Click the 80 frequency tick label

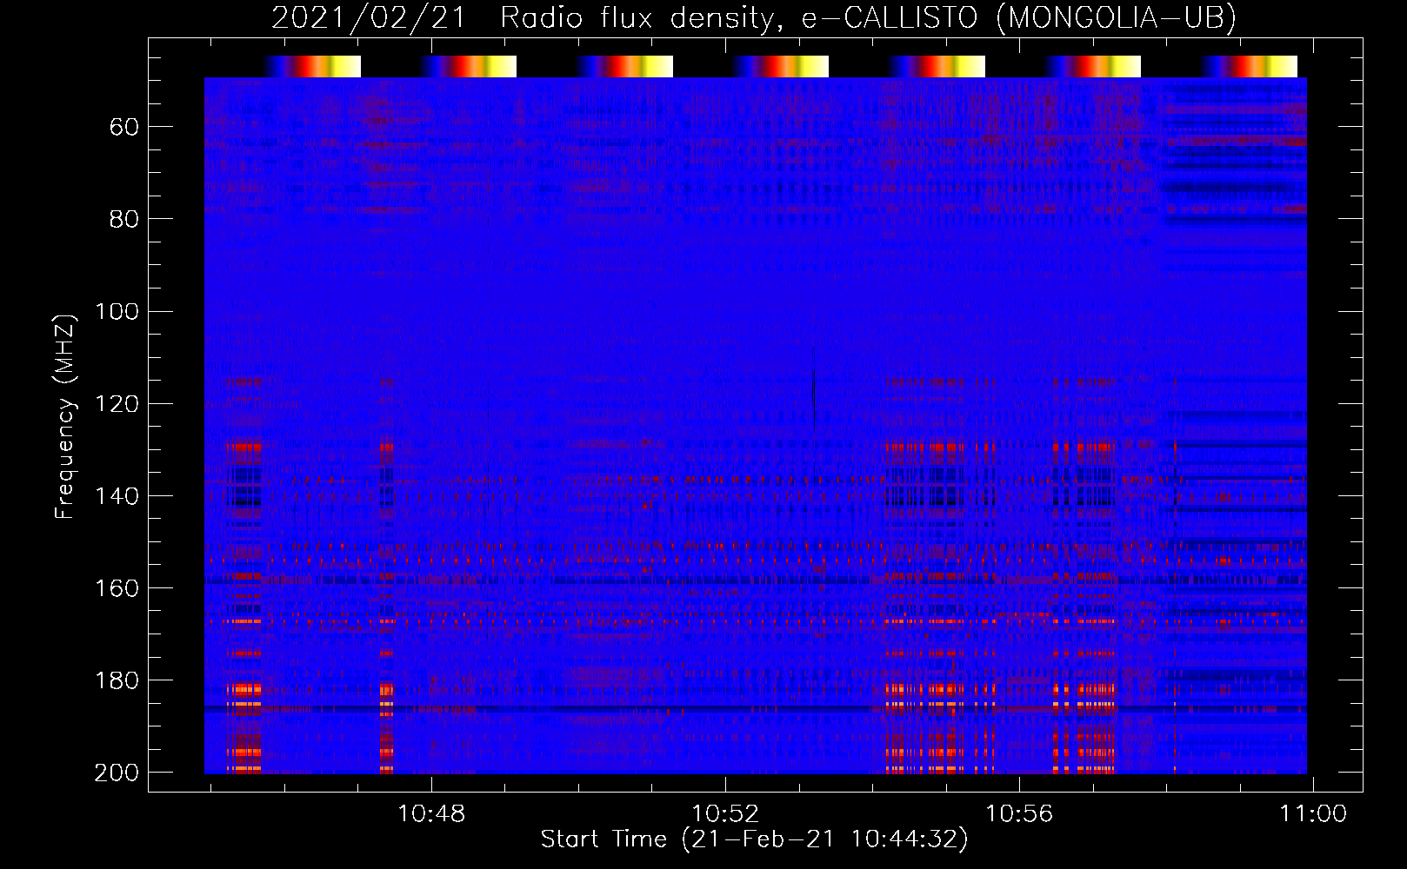124,219
